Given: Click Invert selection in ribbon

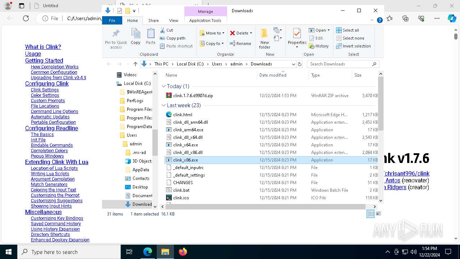Looking at the screenshot, I should click(353, 46).
